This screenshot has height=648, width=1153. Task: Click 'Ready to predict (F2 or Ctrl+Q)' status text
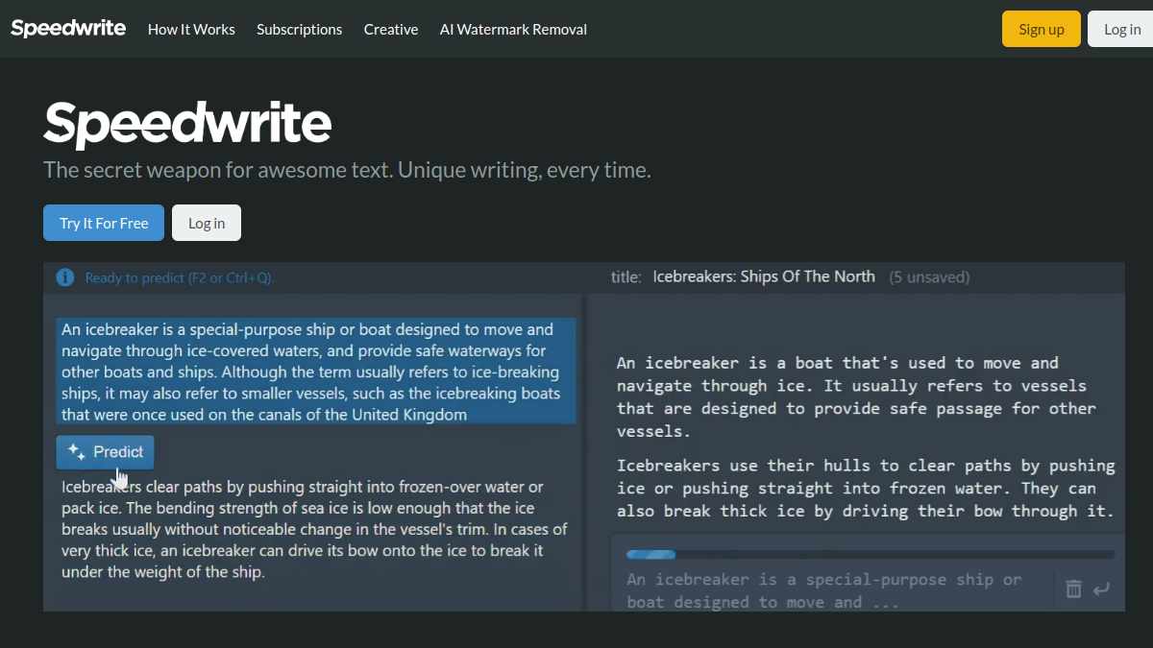pyautogui.click(x=180, y=277)
